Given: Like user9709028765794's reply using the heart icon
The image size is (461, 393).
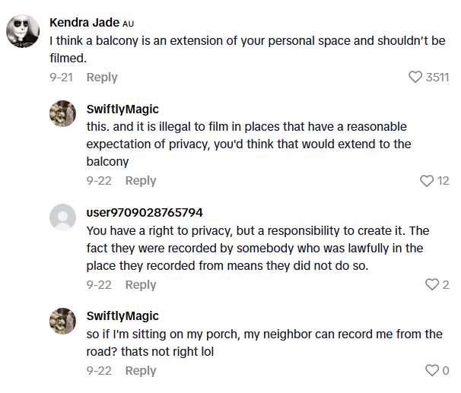Looking at the screenshot, I should (x=431, y=285).
